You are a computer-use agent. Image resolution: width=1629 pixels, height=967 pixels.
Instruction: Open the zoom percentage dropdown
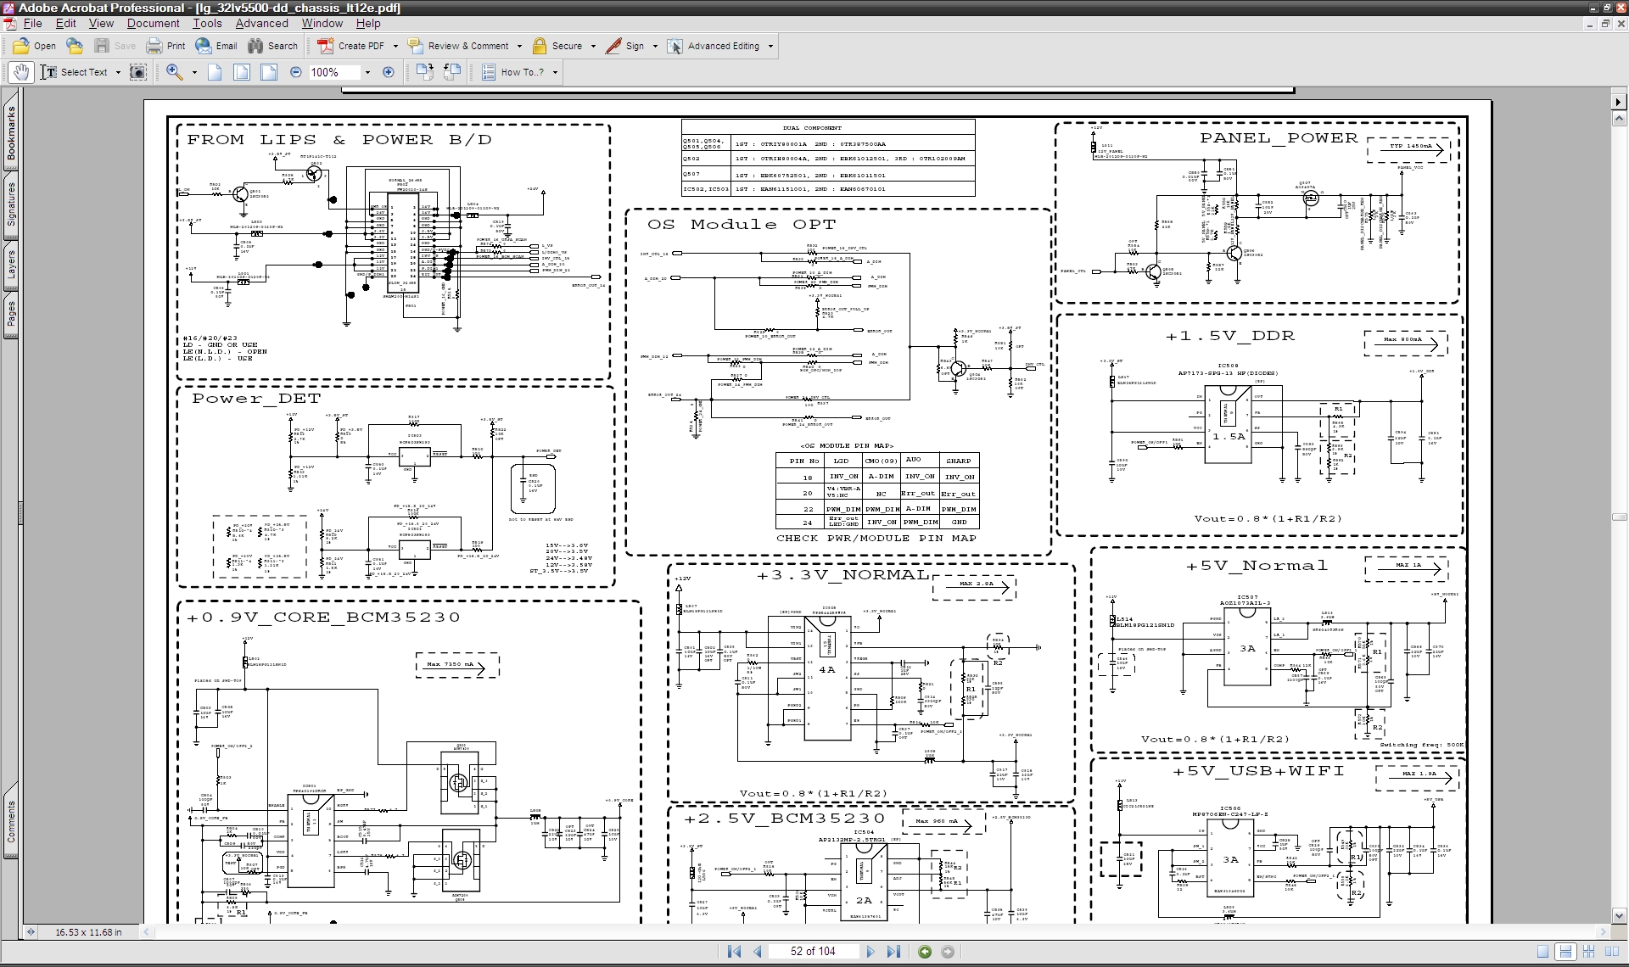click(367, 72)
